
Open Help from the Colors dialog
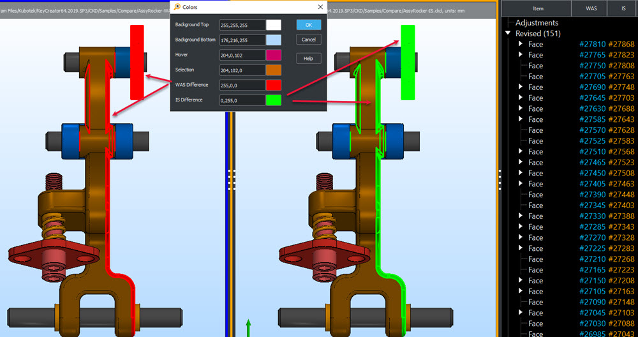point(308,58)
